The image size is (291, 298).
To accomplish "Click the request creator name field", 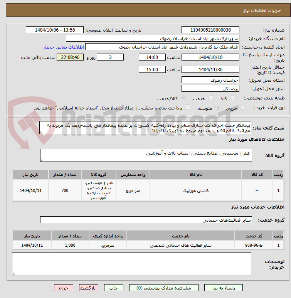I will (162, 47).
